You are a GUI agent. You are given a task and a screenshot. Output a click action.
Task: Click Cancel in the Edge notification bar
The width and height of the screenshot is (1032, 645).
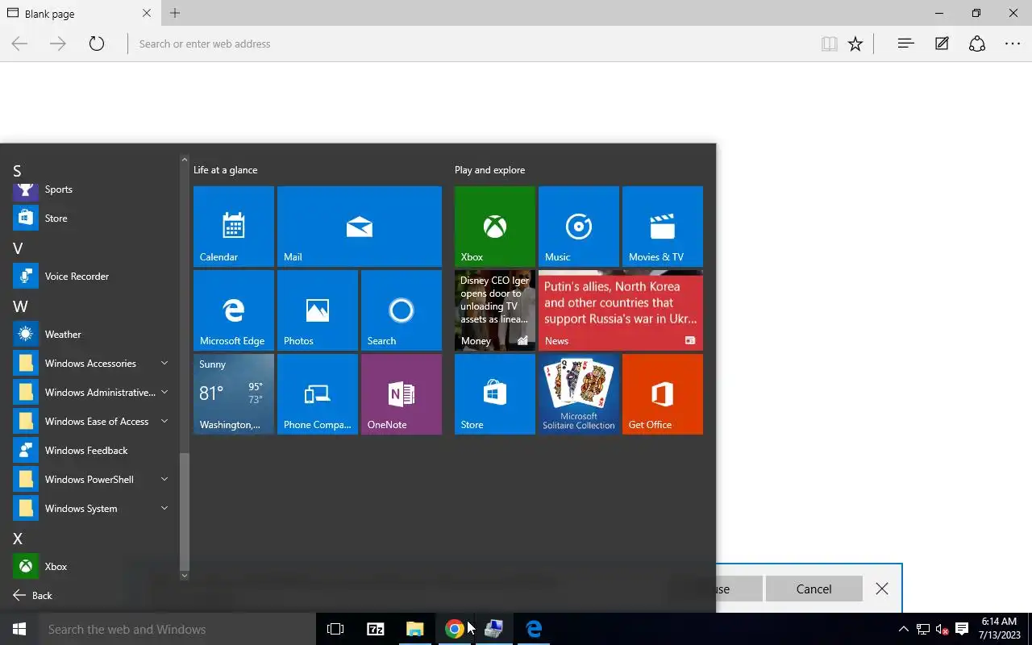point(814,589)
